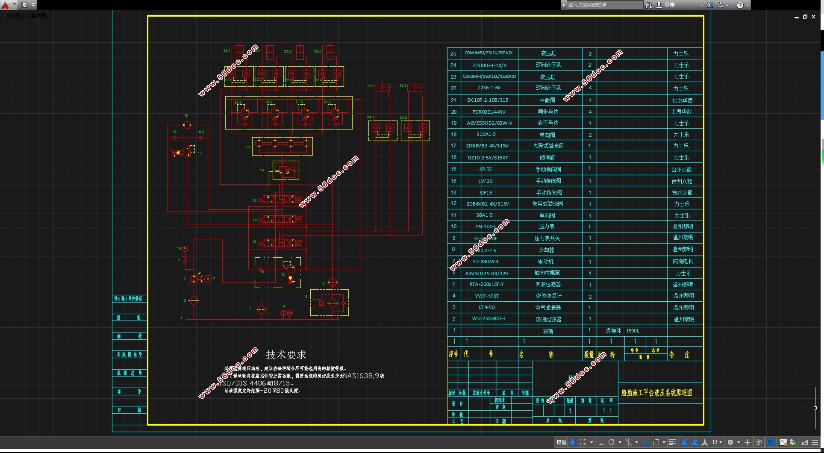Image resolution: width=824 pixels, height=453 pixels.
Task: Click the A4VSO125 DR/22R part code
Action: (486, 273)
